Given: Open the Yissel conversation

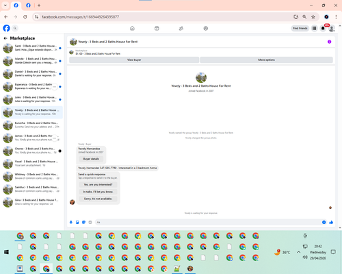Looking at the screenshot, I should (32, 164).
